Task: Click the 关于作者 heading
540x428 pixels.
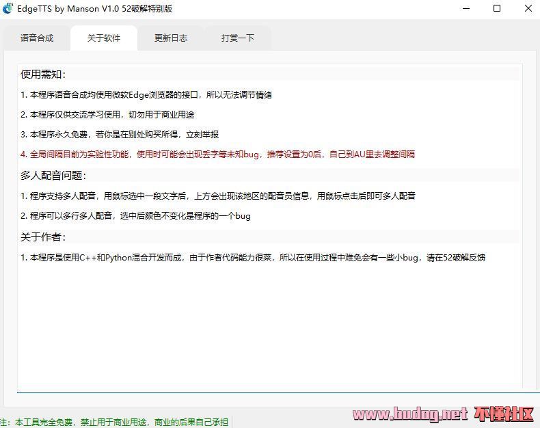Action: (43, 237)
